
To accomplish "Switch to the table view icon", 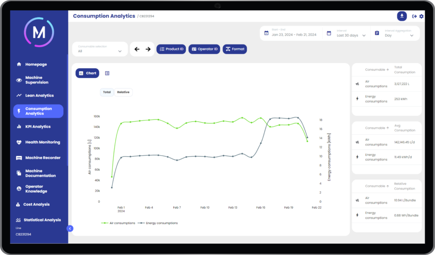I will (x=107, y=73).
